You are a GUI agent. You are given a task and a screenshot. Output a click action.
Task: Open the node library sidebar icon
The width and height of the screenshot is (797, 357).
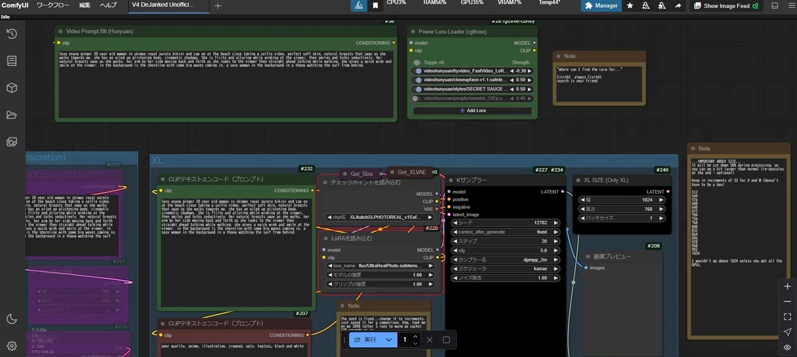click(11, 61)
